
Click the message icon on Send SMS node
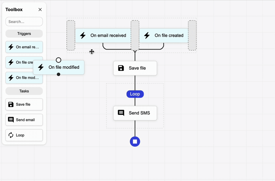[x=121, y=113]
